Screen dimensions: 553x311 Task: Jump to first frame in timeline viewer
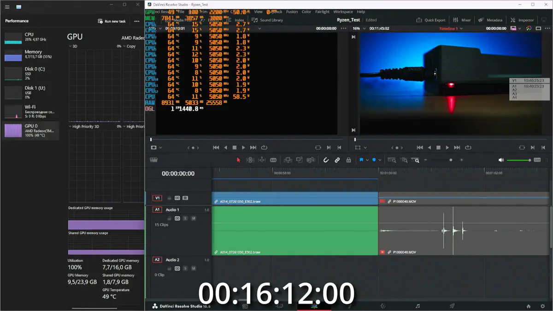419,147
